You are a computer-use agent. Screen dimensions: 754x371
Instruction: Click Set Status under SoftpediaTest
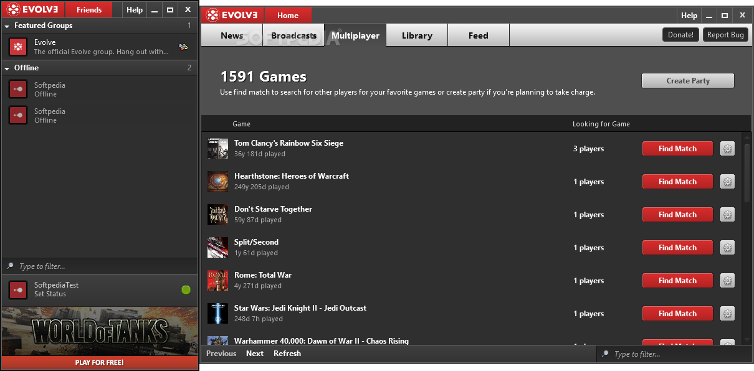click(50, 294)
